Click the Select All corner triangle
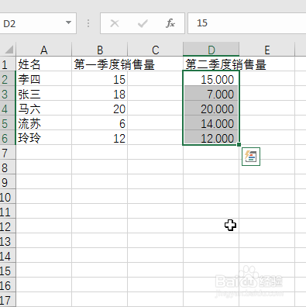306x307 pixels. 9,50
